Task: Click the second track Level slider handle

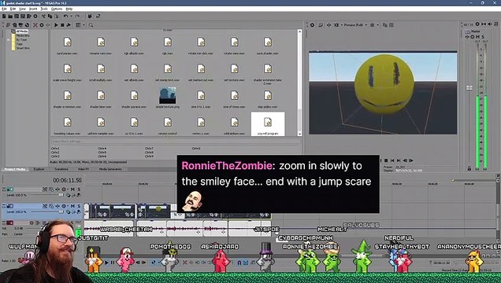Action: click(61, 211)
